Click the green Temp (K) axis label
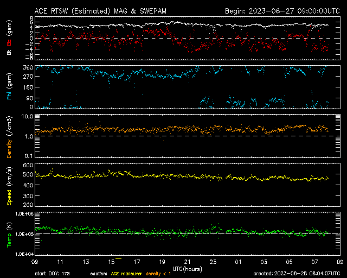Screen dimensions: 347x278 [9, 233]
